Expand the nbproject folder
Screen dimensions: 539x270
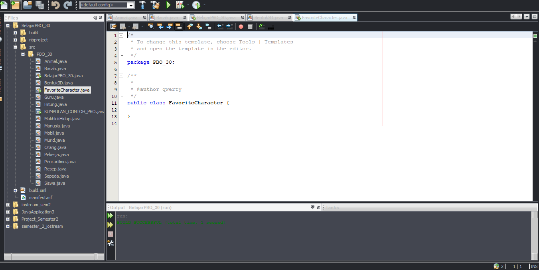pyautogui.click(x=15, y=40)
